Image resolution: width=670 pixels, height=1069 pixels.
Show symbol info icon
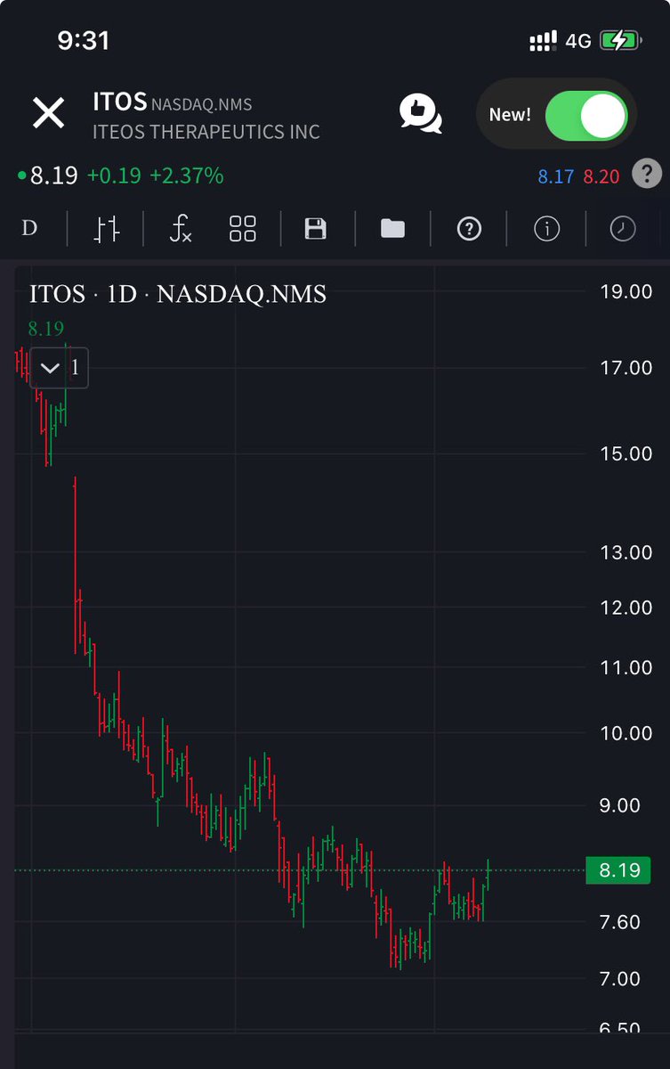click(546, 229)
